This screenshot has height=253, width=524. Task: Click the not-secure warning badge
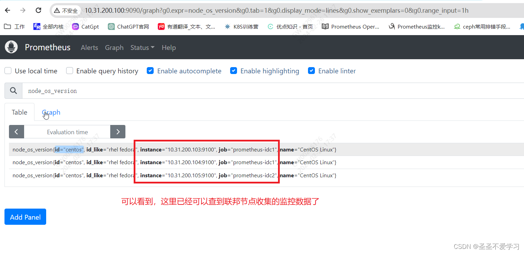coord(66,11)
